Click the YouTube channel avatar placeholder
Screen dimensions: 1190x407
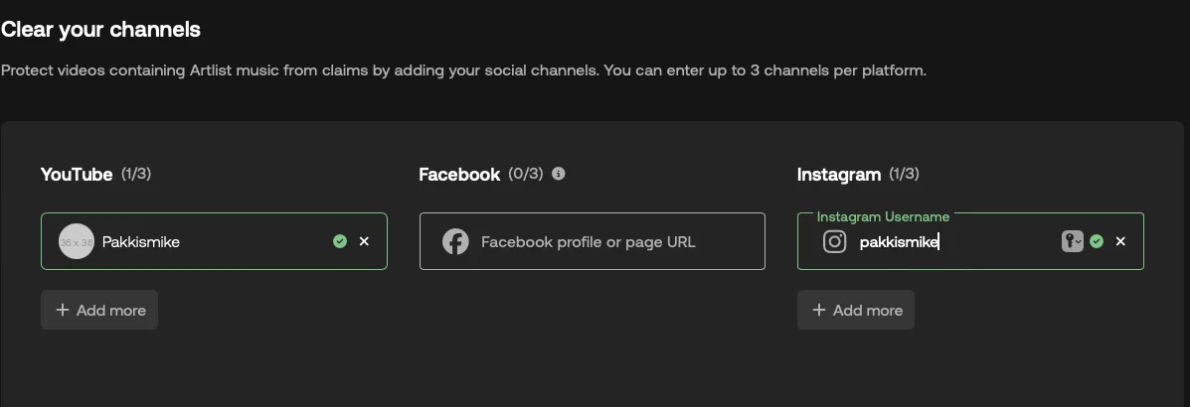tap(77, 241)
